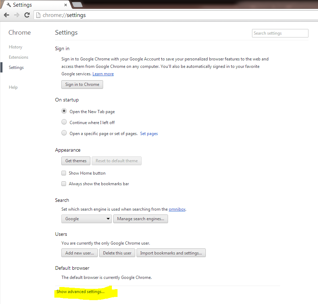Select Settings in the sidebar

click(x=16, y=68)
